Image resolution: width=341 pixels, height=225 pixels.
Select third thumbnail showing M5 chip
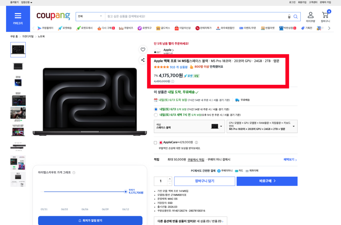click(x=18, y=82)
